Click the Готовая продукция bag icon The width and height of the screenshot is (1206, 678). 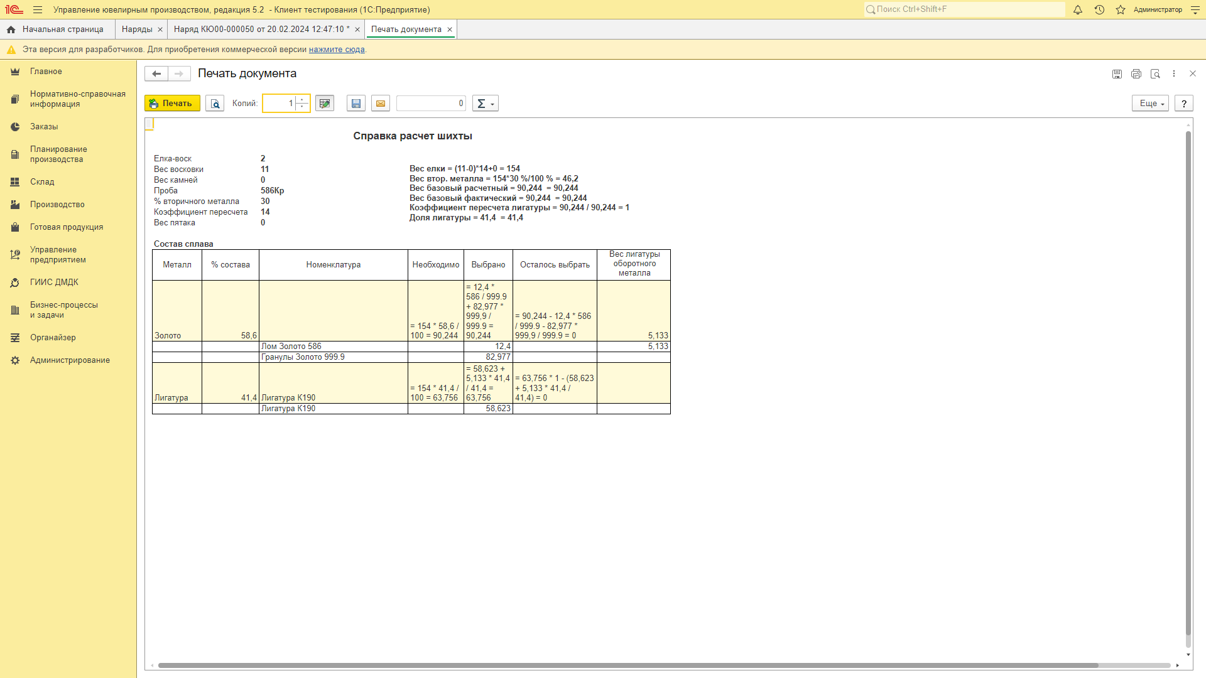(x=15, y=227)
